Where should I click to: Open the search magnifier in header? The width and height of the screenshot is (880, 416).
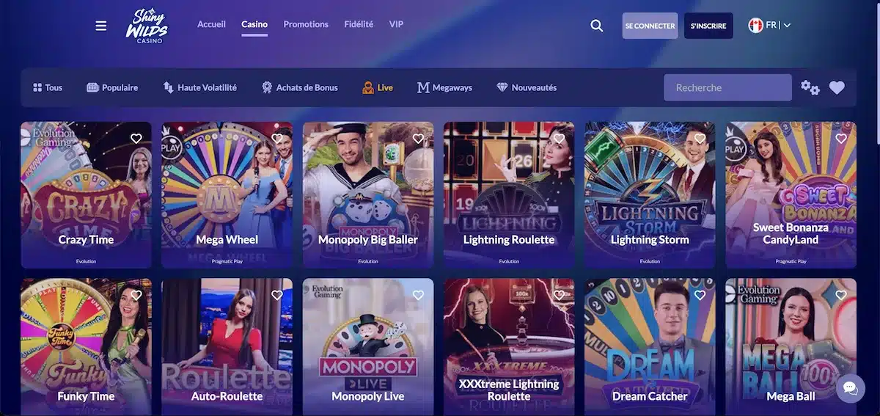[x=597, y=26]
